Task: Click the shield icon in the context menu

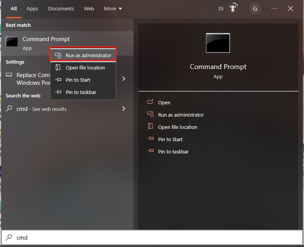Action: (58, 56)
